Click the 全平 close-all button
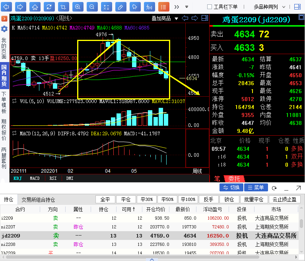The height and width of the screenshot is (261, 305). tap(105, 199)
